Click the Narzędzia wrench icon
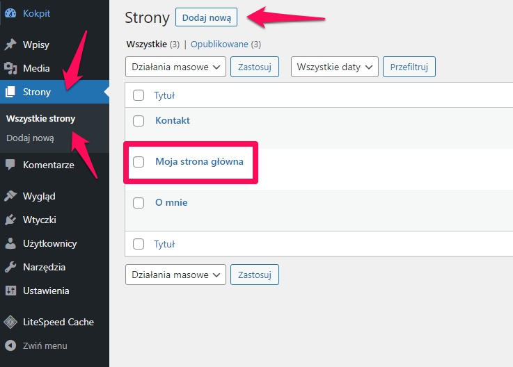Image resolution: width=513 pixels, height=367 pixels. (x=10, y=267)
